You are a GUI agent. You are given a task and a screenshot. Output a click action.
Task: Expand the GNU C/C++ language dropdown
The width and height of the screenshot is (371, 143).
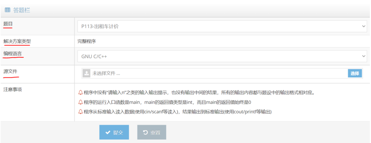(x=222, y=56)
